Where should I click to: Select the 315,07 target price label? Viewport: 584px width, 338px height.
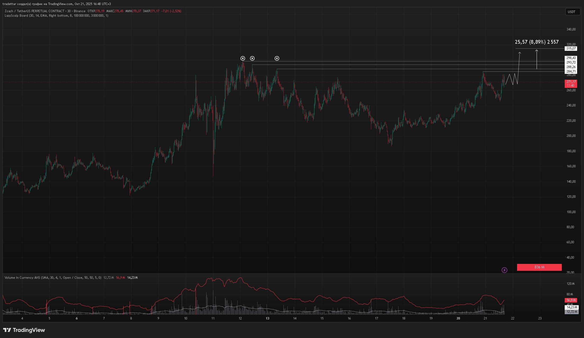pos(571,48)
